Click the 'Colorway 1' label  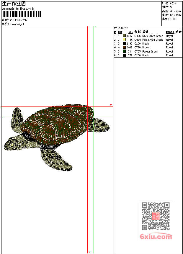coord(17,24)
